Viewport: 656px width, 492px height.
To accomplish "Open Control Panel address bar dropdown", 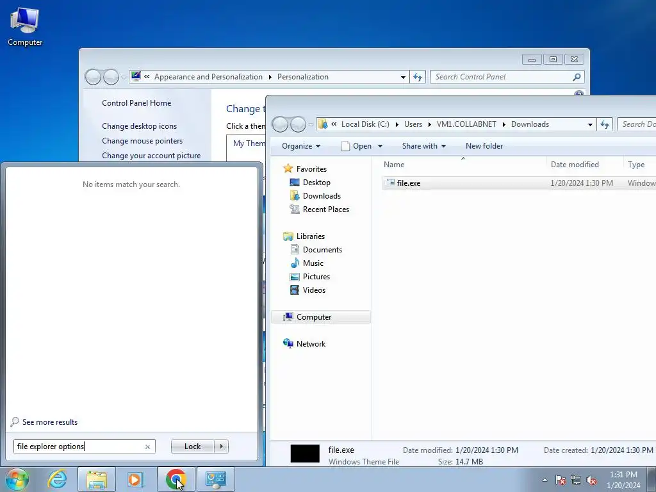I will pos(403,77).
